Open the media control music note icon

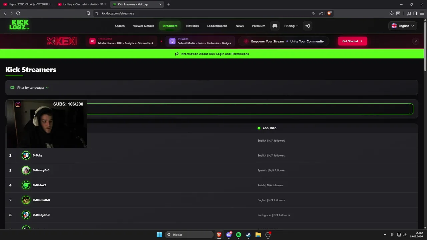(x=409, y=13)
